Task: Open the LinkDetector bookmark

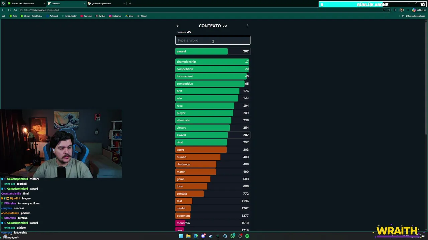Action: pos(69,16)
